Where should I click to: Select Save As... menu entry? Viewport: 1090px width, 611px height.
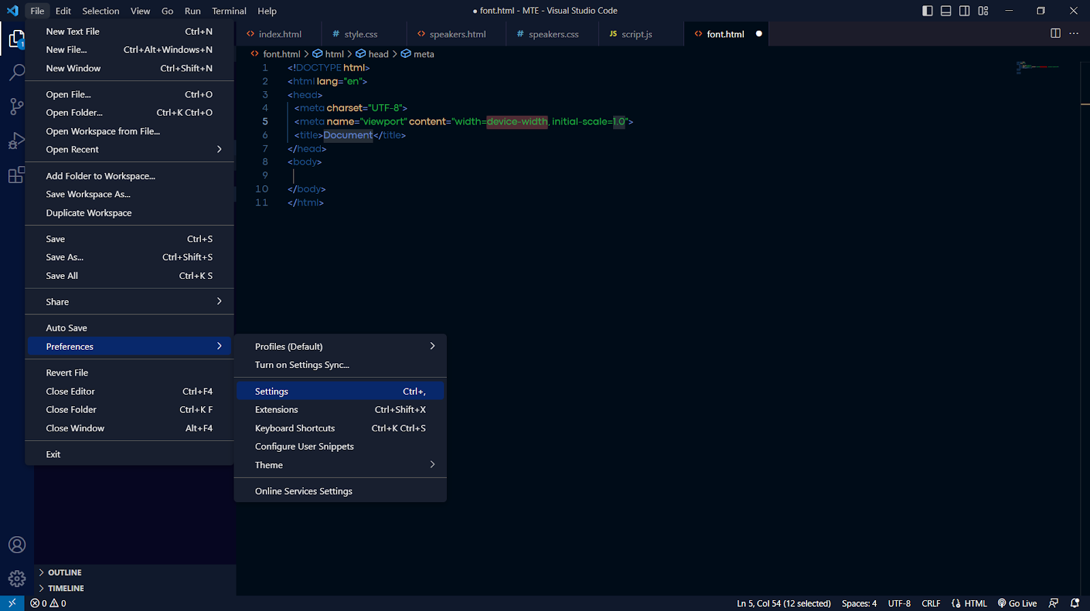(x=130, y=257)
